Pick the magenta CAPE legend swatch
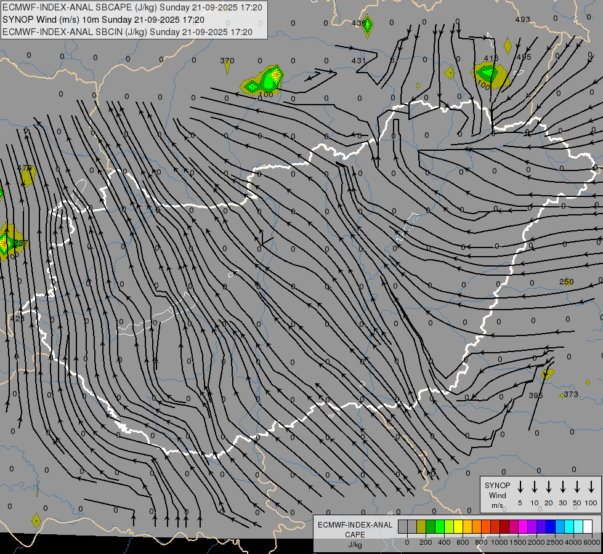 click(x=523, y=527)
